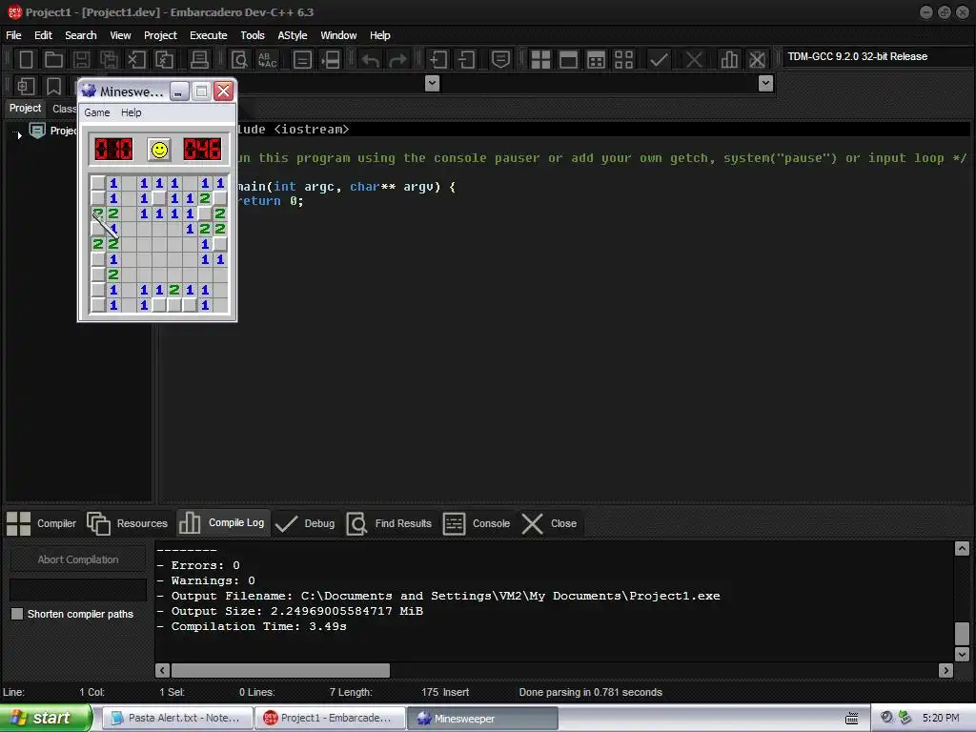Image resolution: width=976 pixels, height=732 pixels.
Task: Click the compile log scroll-left arrow
Action: coord(162,670)
